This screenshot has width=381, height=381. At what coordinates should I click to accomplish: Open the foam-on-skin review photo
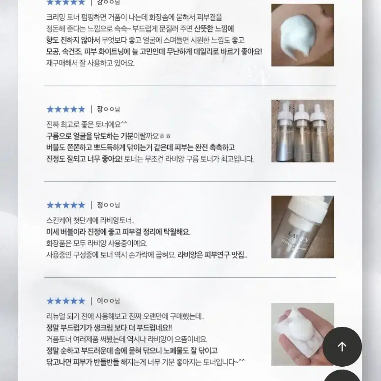302,35
